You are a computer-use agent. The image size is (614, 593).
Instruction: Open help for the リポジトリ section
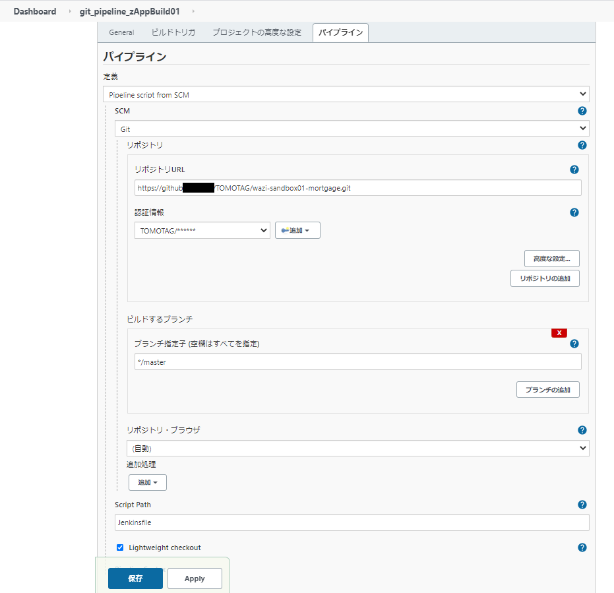(582, 145)
